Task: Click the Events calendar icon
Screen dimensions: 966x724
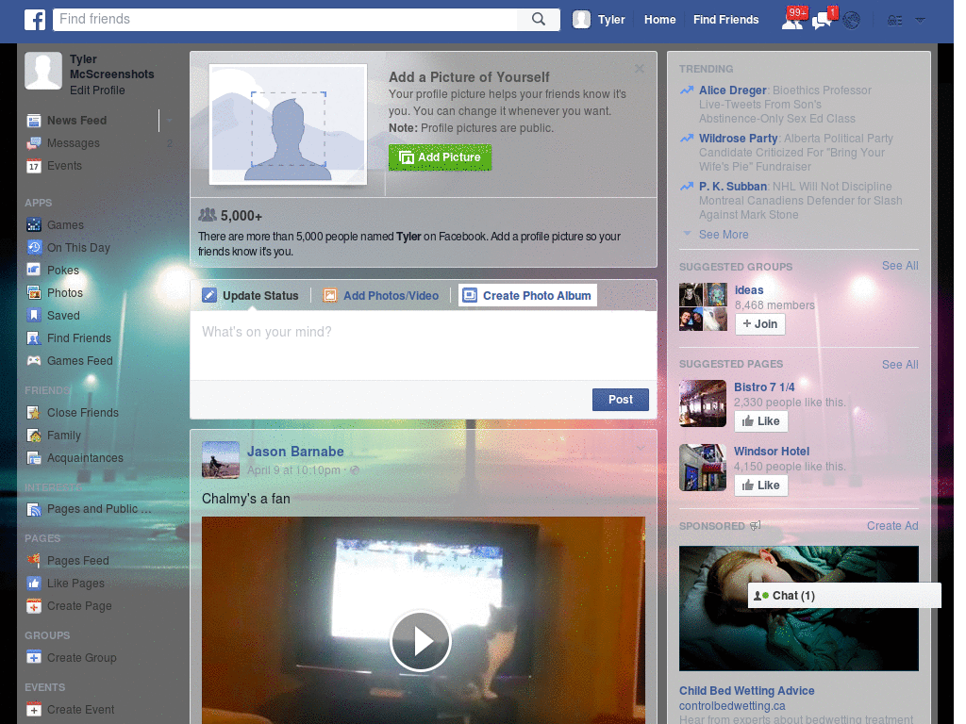Action: pos(34,166)
